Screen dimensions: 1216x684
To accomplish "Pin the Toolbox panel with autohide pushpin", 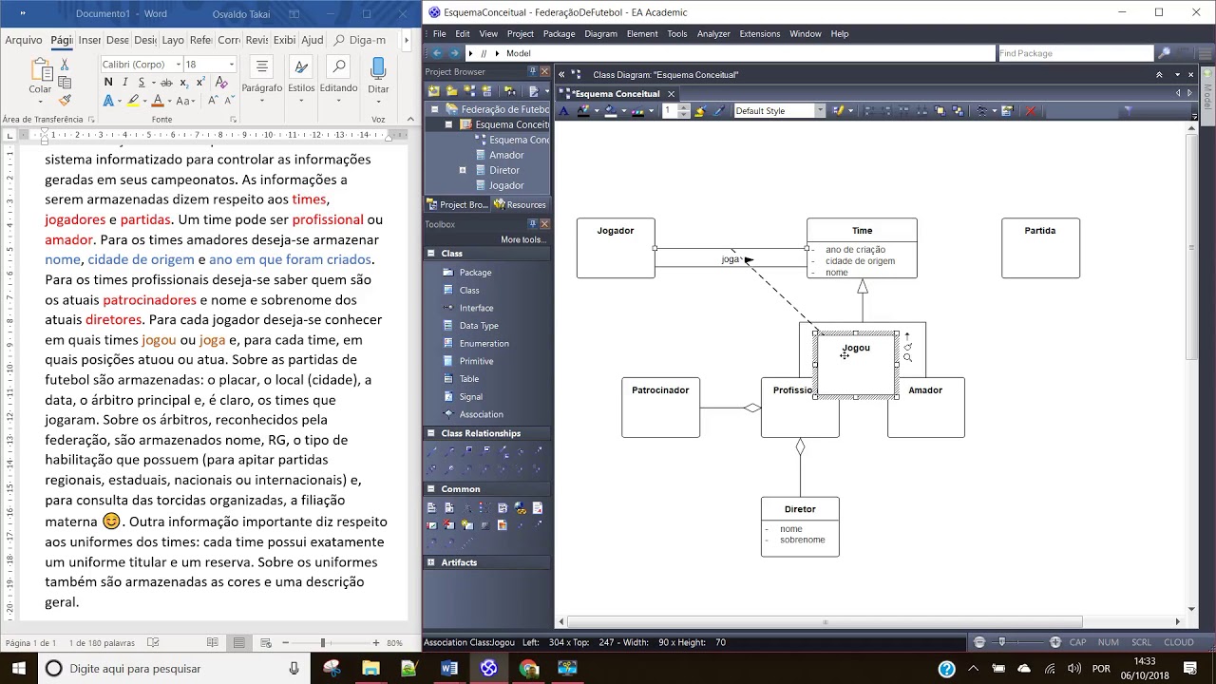I will (532, 224).
